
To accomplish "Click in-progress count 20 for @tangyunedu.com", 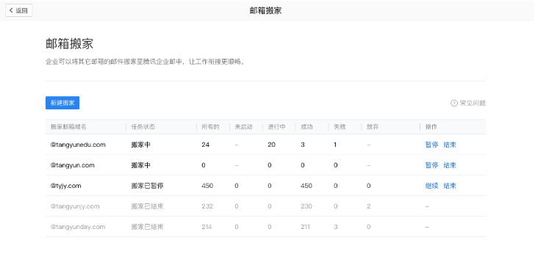I will point(271,145).
